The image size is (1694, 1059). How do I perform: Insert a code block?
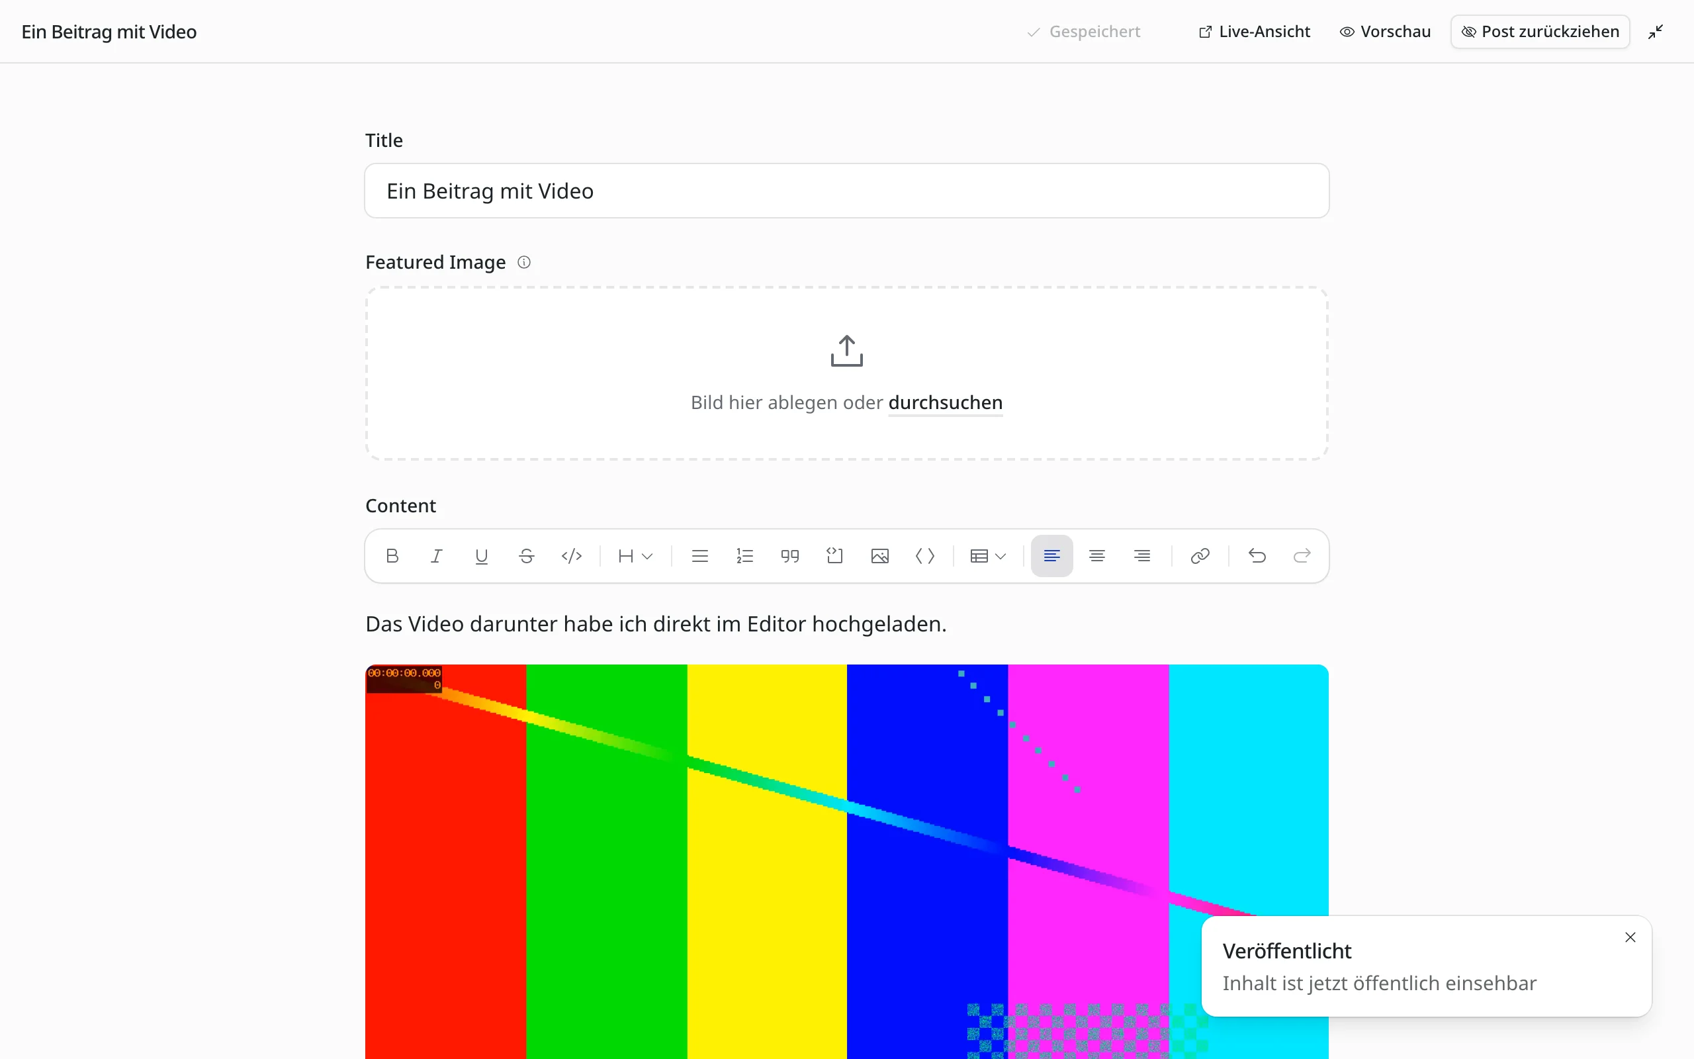(834, 555)
